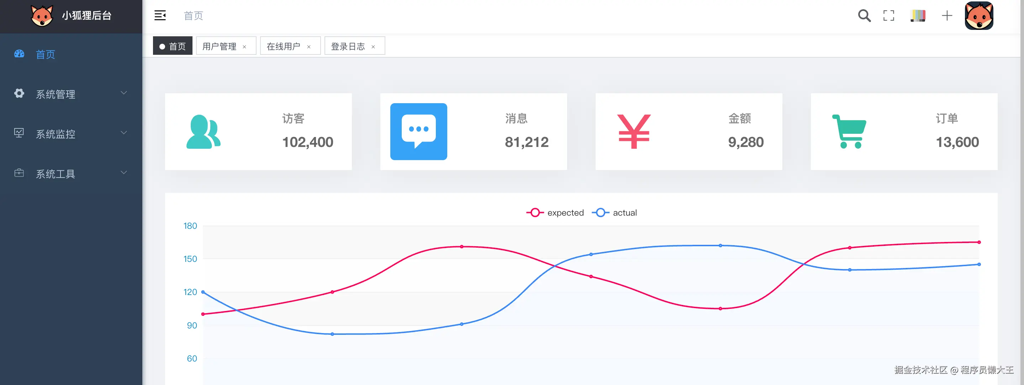
Task: Click the blue message chat icon
Action: click(x=418, y=132)
